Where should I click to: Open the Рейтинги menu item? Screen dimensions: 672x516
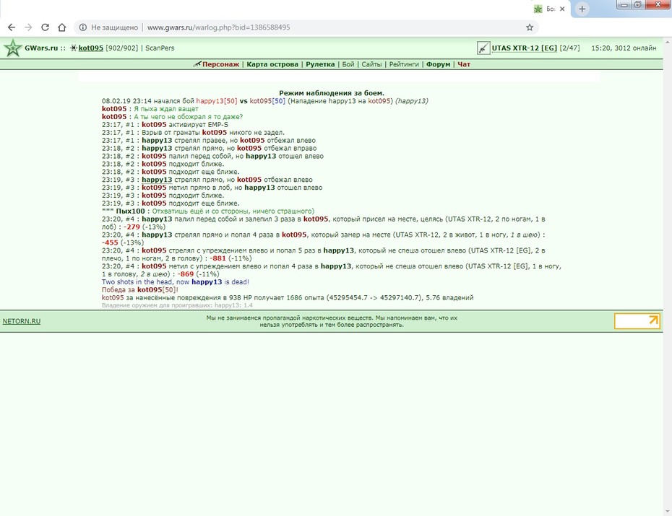coord(404,64)
